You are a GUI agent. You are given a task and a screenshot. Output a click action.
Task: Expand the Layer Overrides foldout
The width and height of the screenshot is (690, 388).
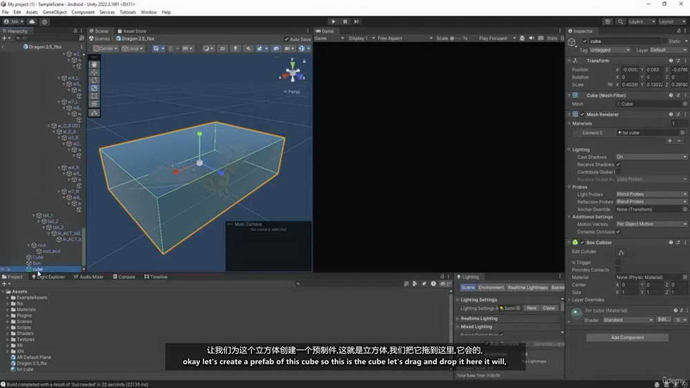tap(569, 300)
